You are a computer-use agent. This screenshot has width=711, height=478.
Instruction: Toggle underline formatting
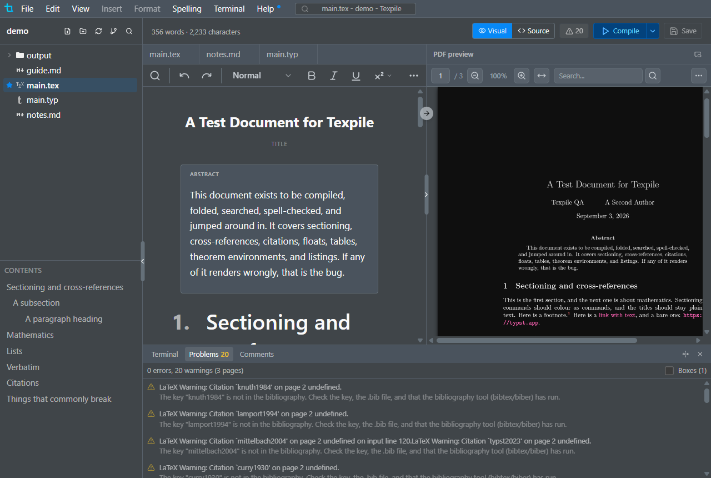(356, 76)
